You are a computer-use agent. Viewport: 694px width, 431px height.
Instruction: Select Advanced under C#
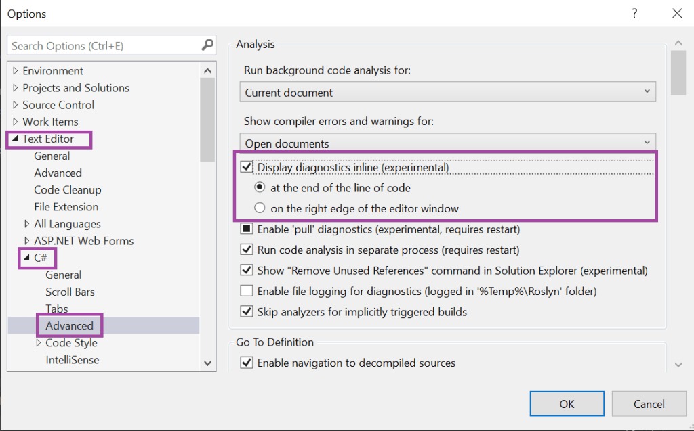coord(70,326)
